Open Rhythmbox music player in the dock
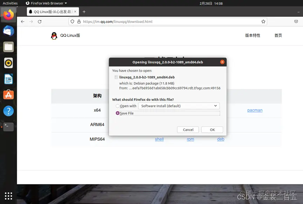303x204 pixels. [x=8, y=63]
